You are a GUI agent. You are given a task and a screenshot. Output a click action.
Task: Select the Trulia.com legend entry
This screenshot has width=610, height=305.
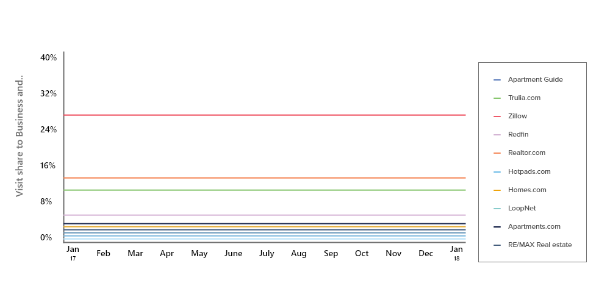524,98
